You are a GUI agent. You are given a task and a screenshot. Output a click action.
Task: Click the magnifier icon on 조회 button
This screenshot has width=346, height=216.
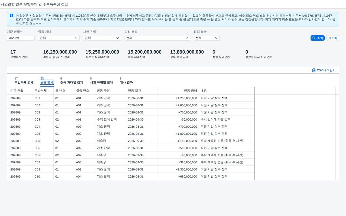pos(314,38)
